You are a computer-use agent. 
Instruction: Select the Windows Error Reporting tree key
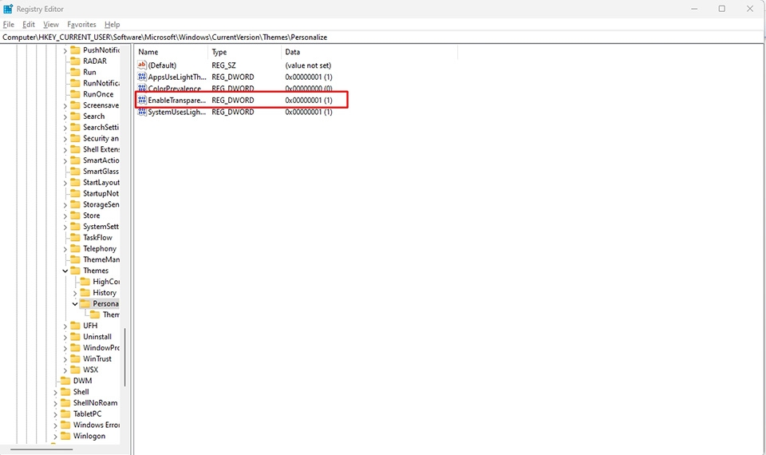pos(97,425)
